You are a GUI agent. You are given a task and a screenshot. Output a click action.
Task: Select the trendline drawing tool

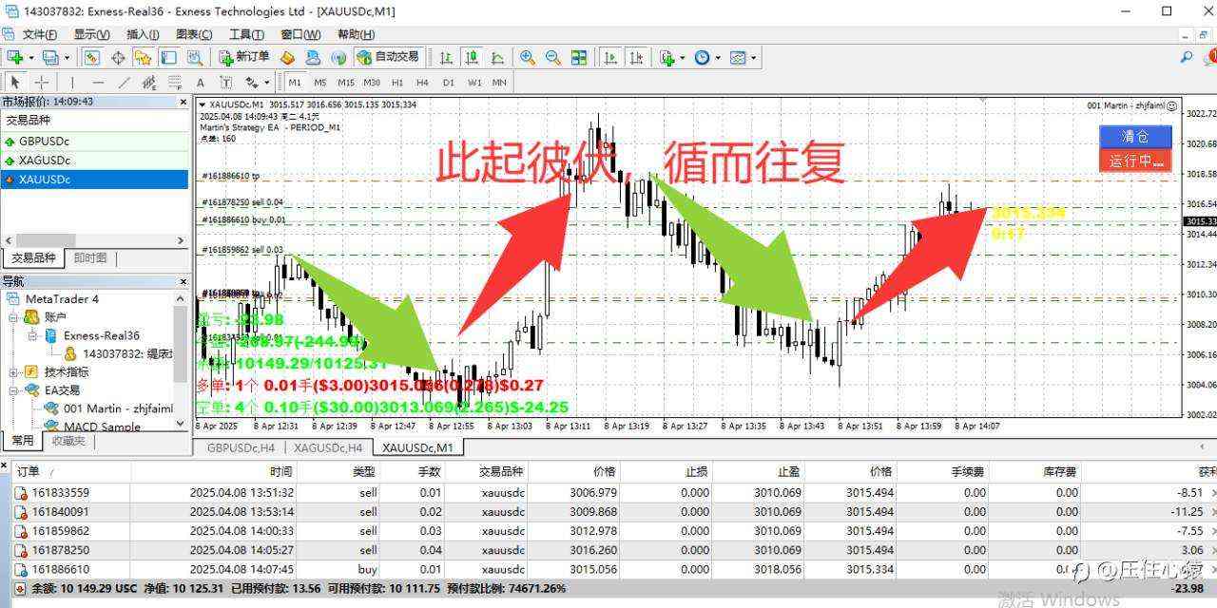pyautogui.click(x=124, y=82)
